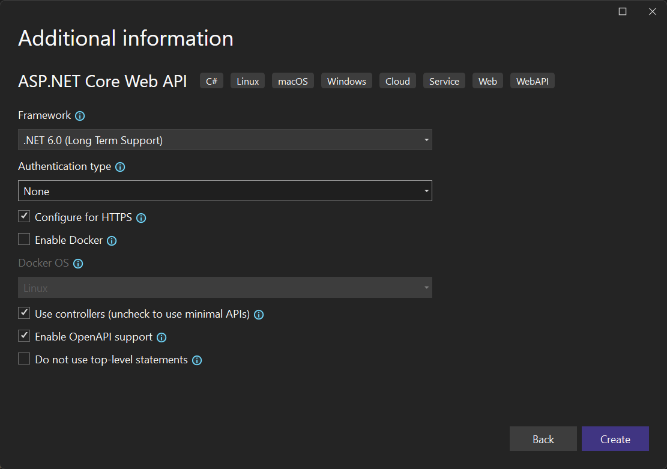Maximize the dialog window
The height and width of the screenshot is (469, 667).
pyautogui.click(x=623, y=11)
